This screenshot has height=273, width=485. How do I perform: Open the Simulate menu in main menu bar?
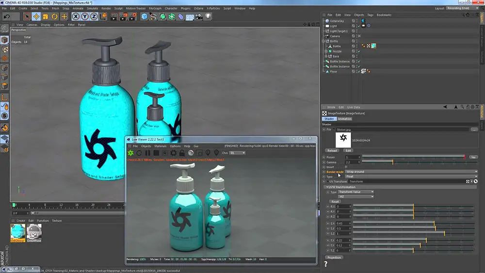point(92,8)
